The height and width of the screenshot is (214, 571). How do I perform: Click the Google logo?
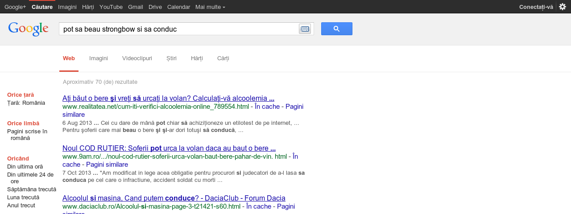point(28,29)
